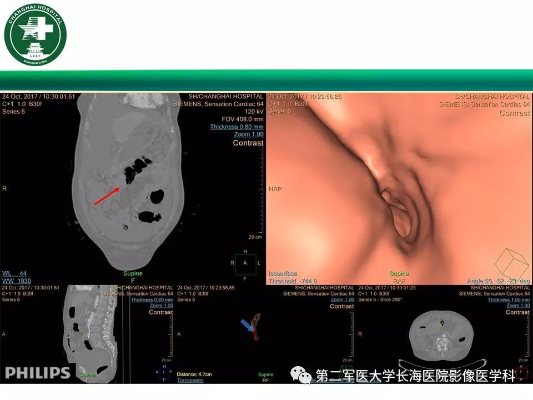Click the RAF orientation label
Viewport: 533px width, 400px height.
click(399, 281)
